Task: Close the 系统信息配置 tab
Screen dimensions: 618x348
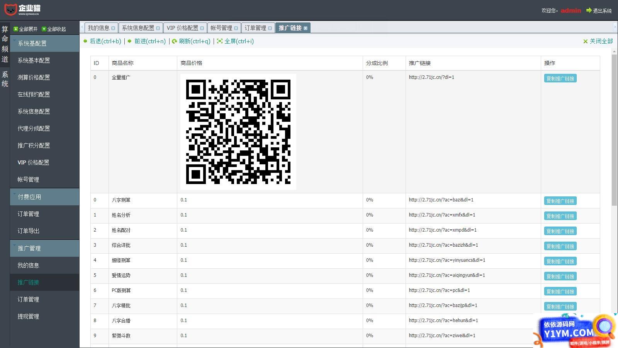Action: 158,28
